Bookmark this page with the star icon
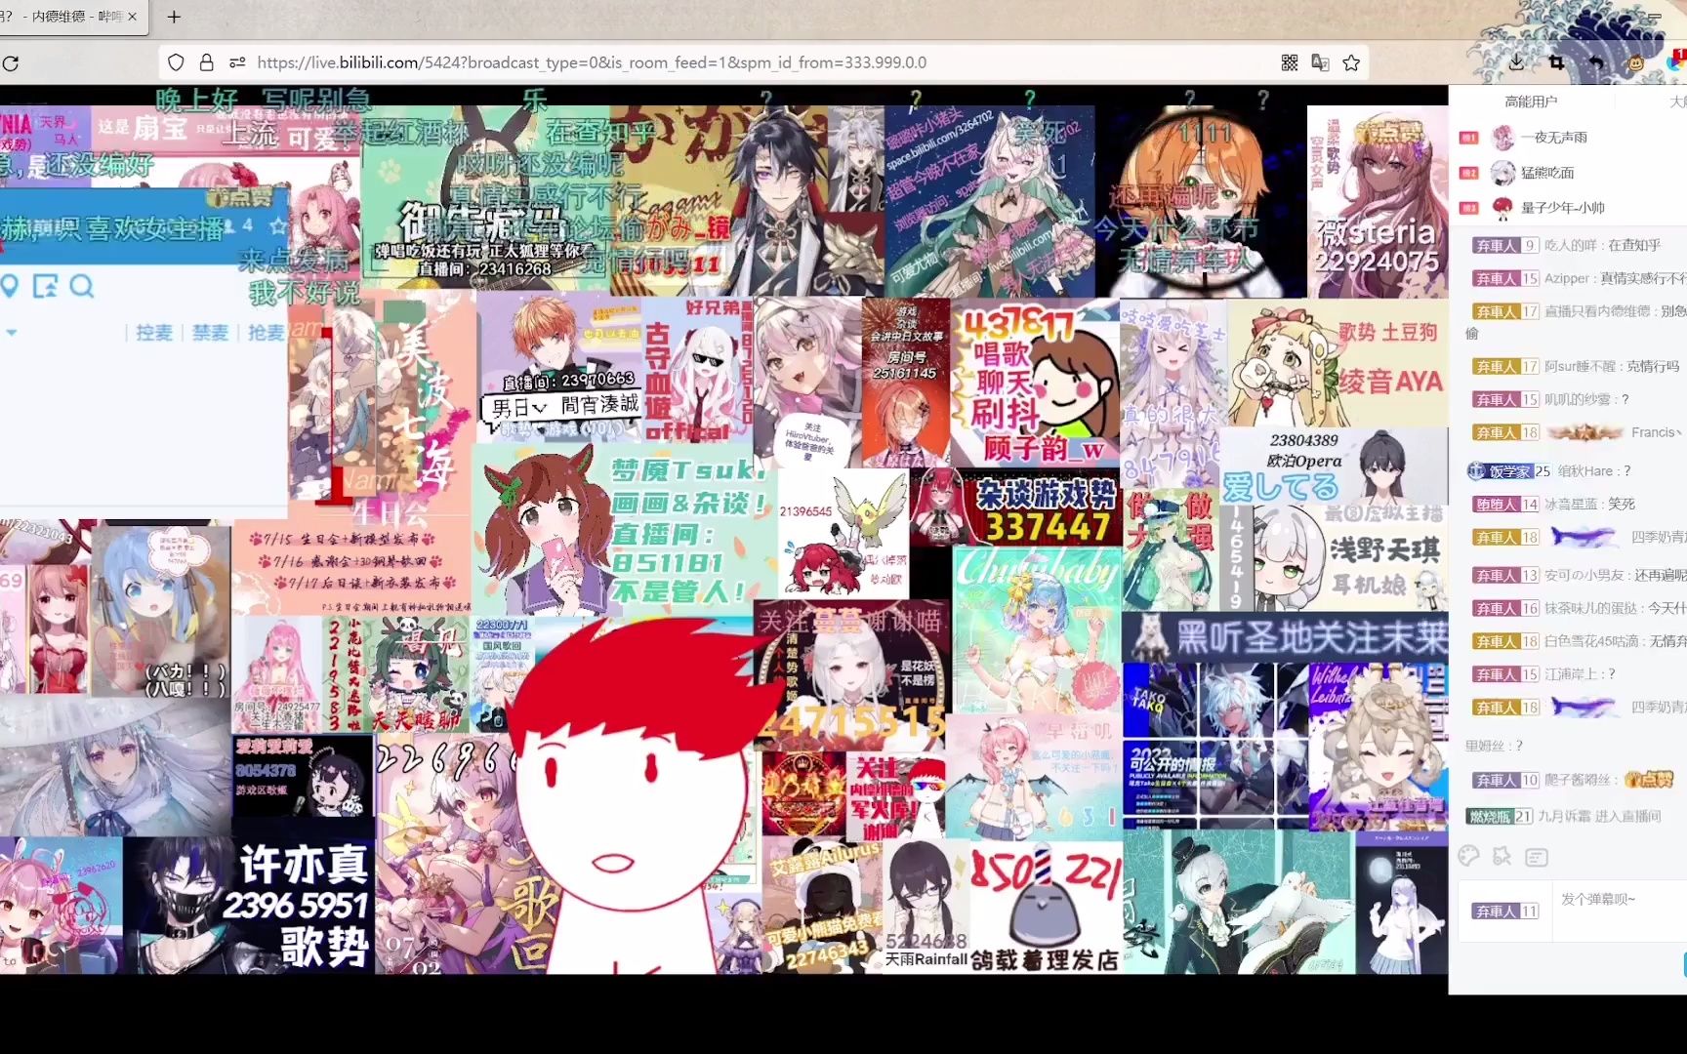This screenshot has width=1687, height=1054. (1351, 62)
